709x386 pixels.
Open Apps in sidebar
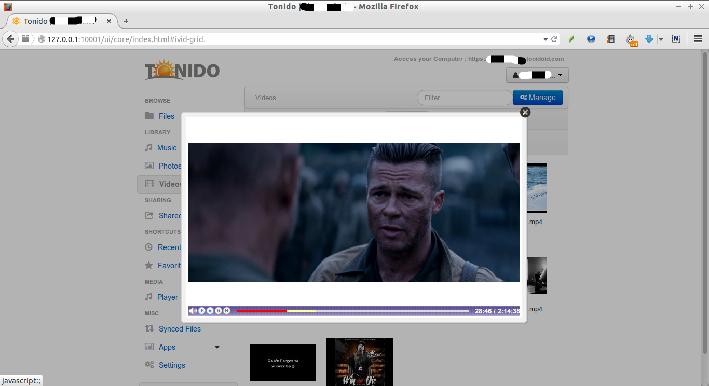[167, 347]
